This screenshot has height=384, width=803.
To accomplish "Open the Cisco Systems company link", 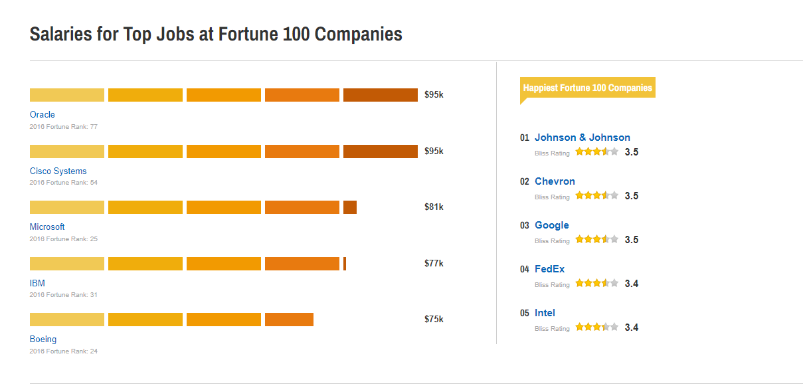I will 58,171.
